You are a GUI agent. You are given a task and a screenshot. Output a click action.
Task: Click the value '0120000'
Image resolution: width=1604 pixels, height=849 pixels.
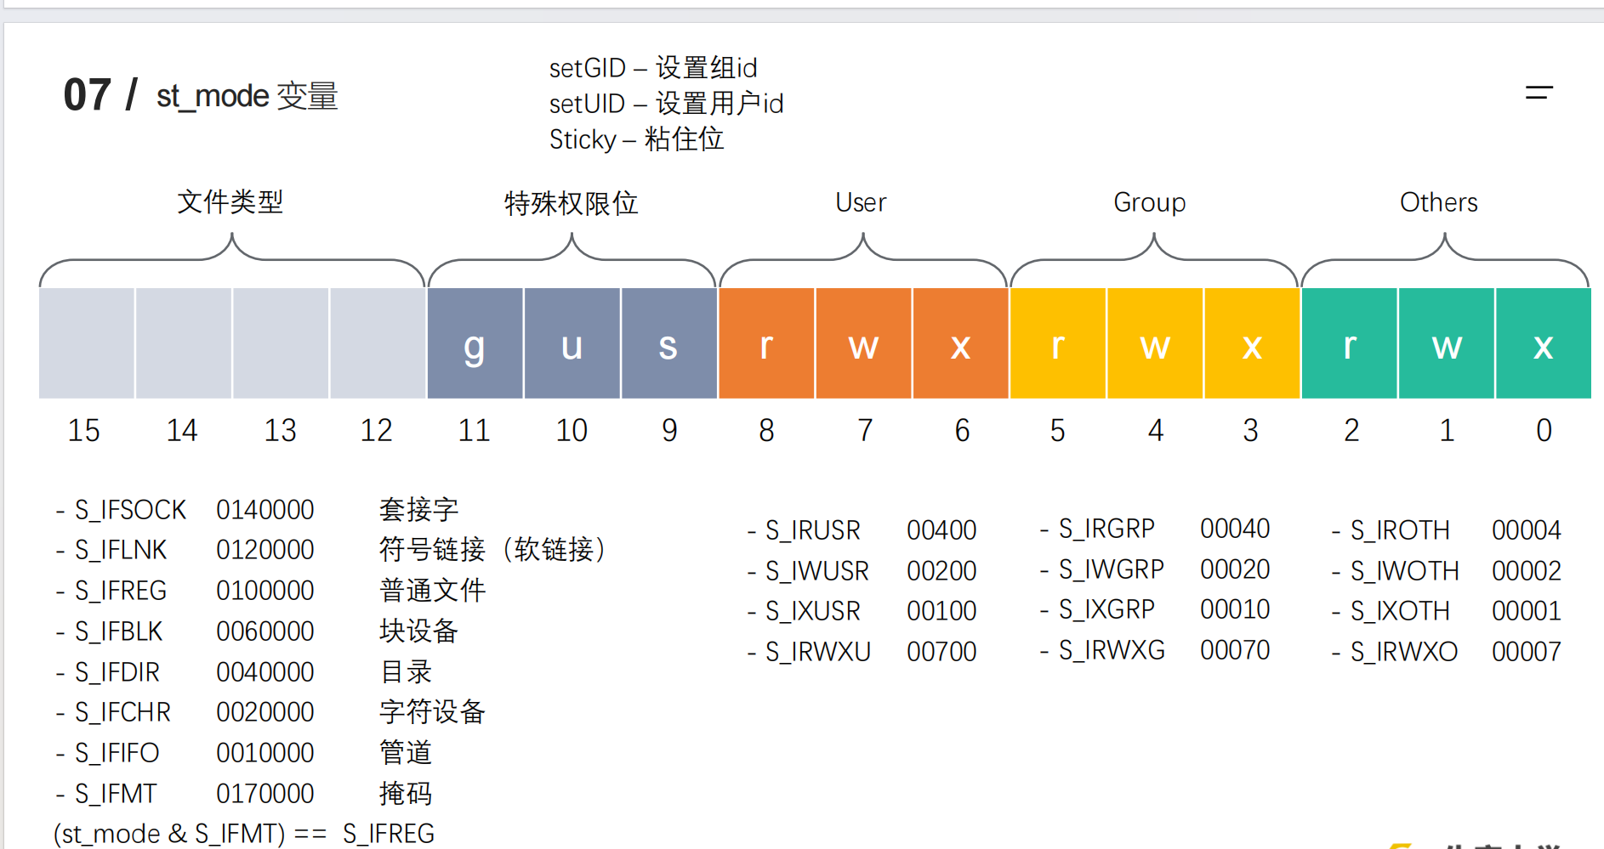pos(265,550)
